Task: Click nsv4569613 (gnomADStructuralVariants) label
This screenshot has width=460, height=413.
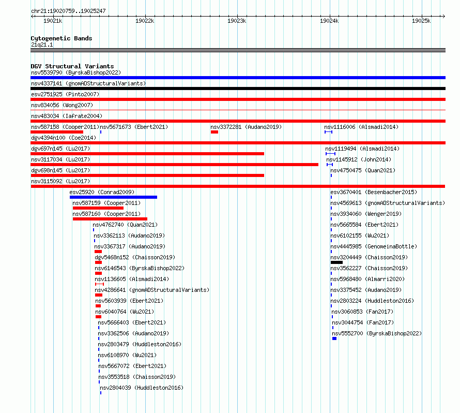Action: (x=388, y=203)
